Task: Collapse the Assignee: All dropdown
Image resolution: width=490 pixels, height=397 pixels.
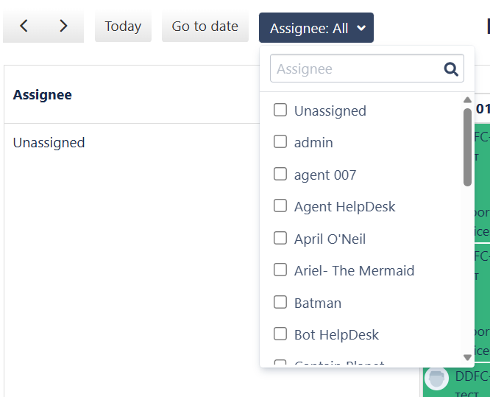Action: [x=316, y=28]
